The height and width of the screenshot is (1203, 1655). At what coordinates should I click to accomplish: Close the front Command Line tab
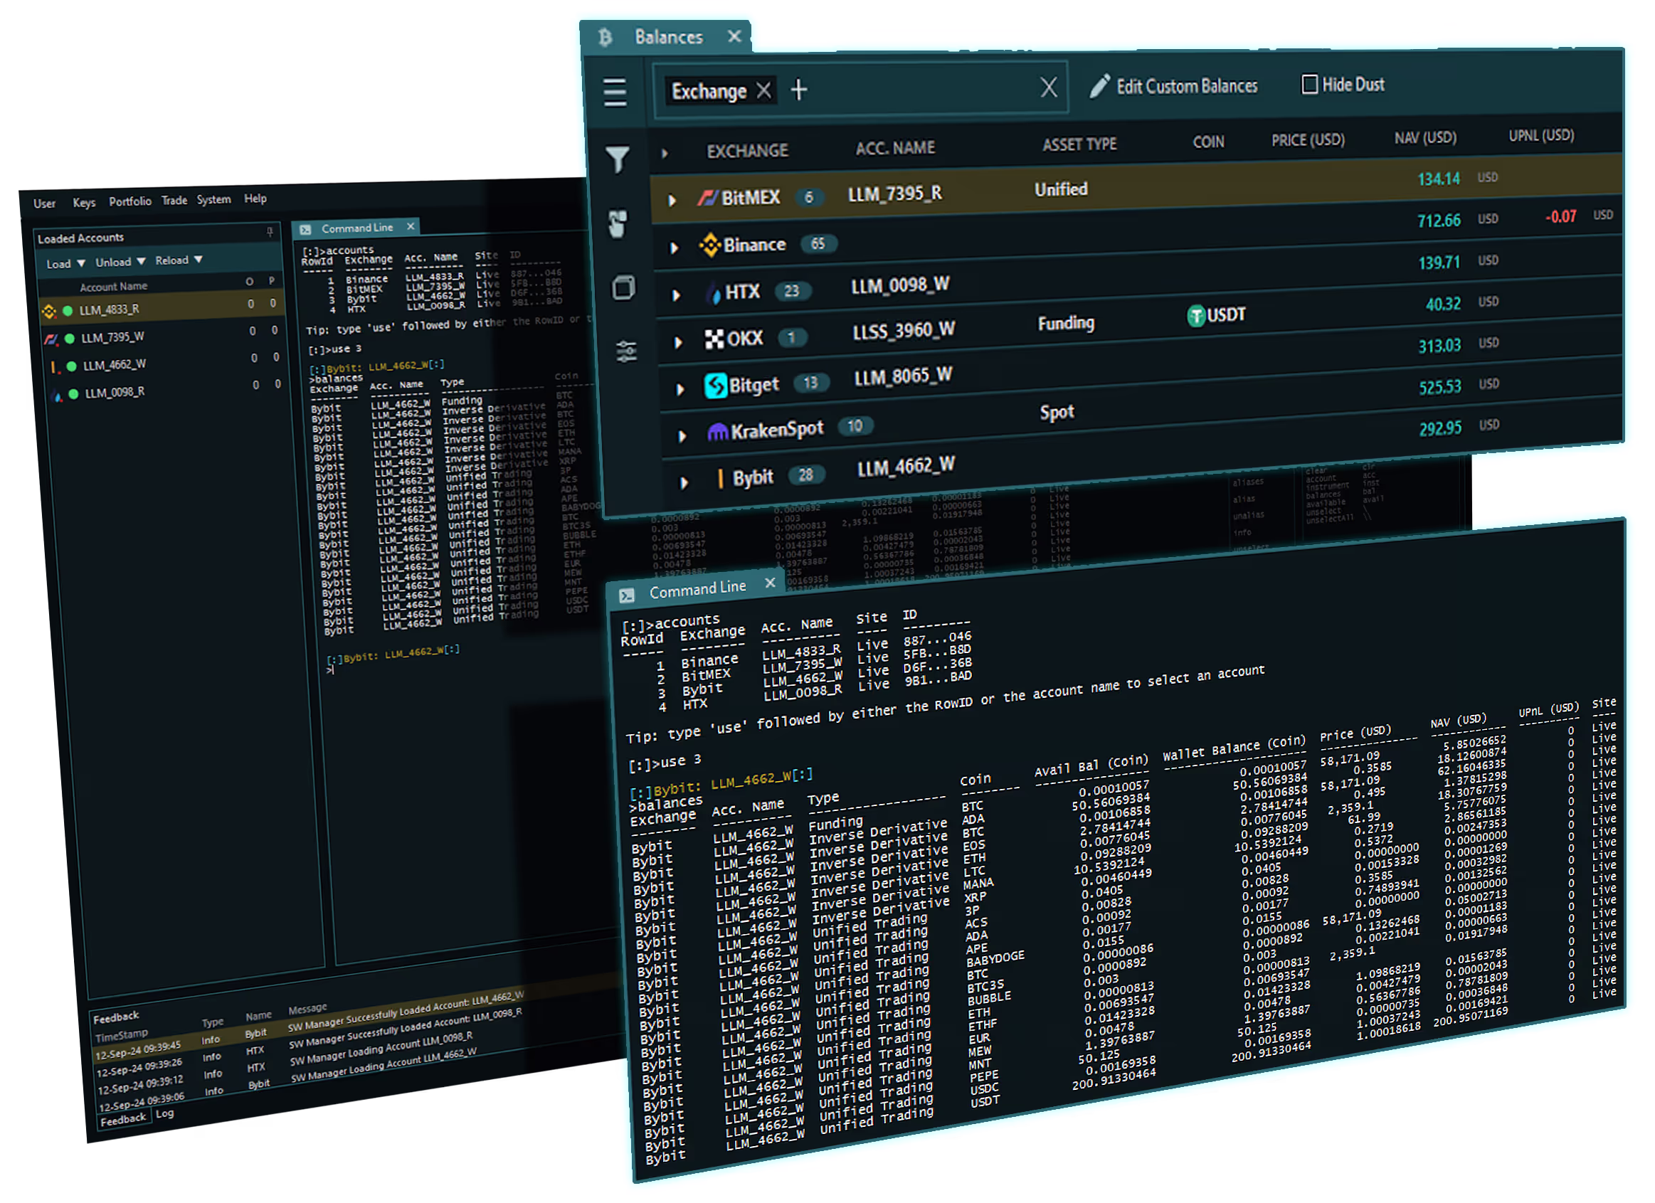(769, 582)
